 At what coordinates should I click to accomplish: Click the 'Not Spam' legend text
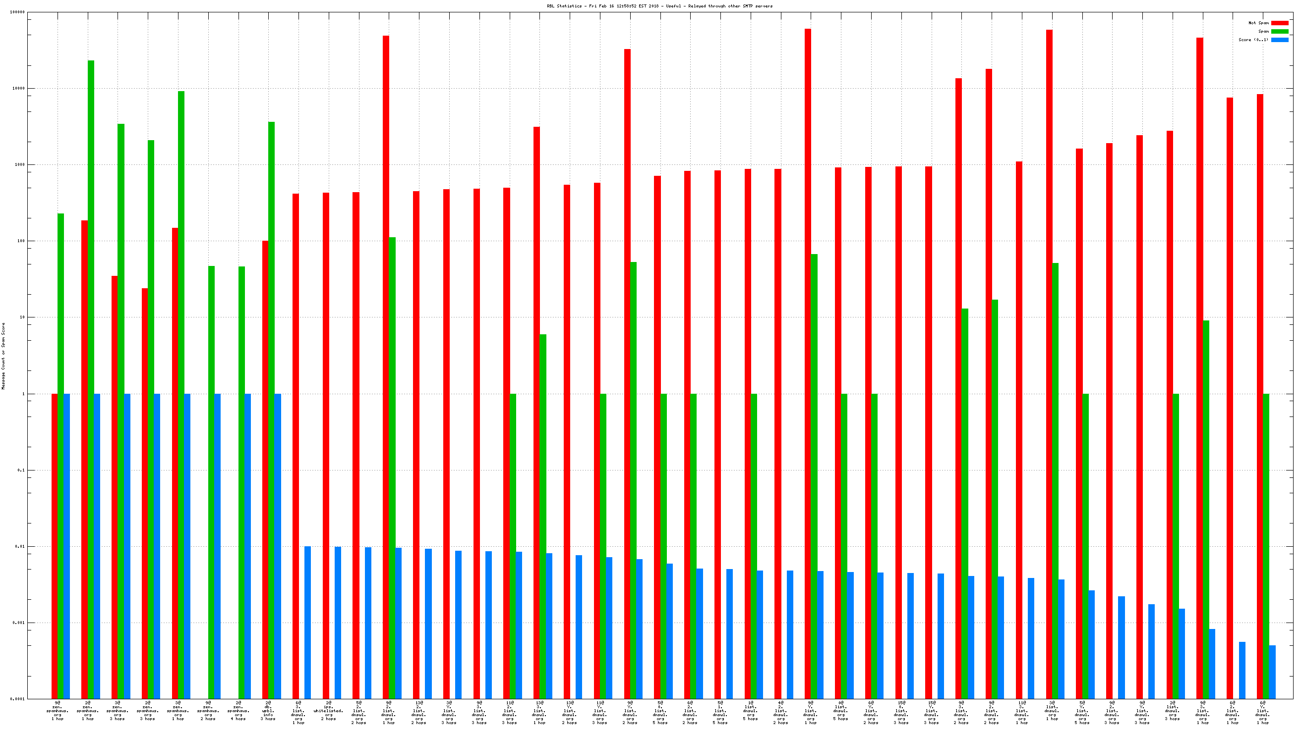[x=1258, y=23]
